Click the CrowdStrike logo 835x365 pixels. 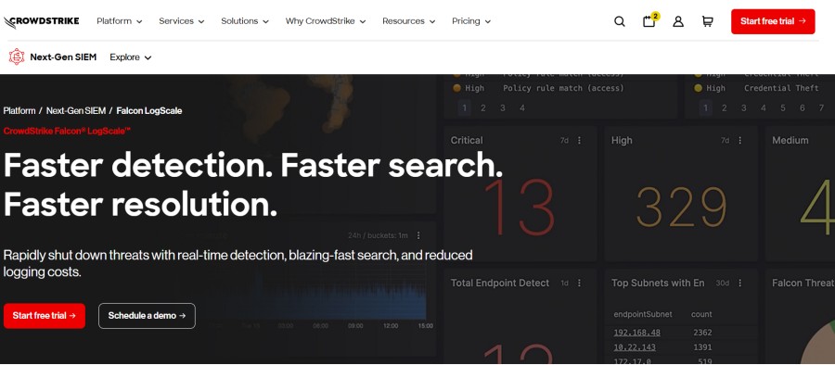[41, 21]
